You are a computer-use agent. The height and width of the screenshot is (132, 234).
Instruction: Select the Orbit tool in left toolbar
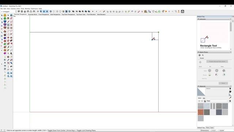(x=8, y=57)
